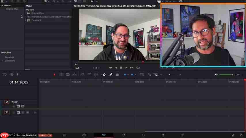Toggle Linked Selection chain icon

[x=111, y=74]
